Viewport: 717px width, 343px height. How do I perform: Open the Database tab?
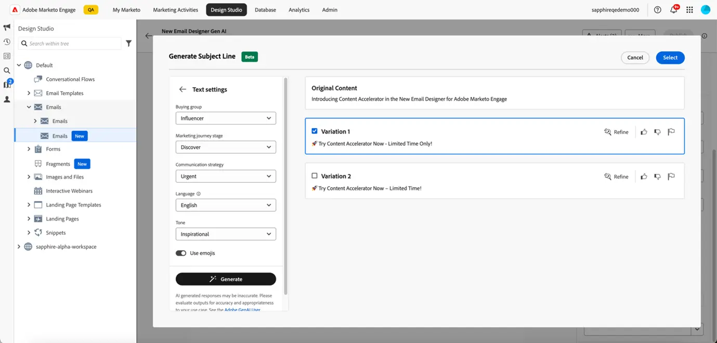[265, 10]
